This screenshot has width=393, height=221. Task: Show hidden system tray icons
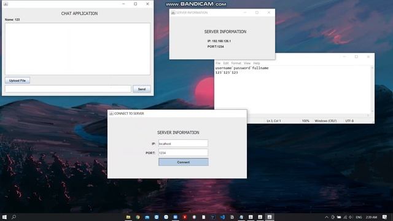click(326, 217)
